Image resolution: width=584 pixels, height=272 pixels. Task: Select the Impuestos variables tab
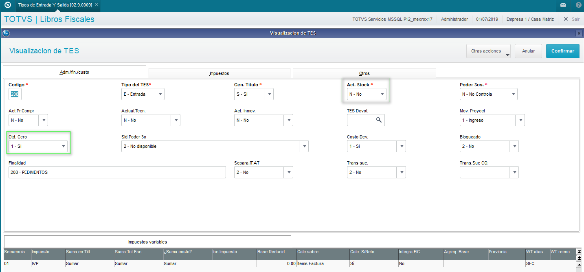[x=147, y=242]
